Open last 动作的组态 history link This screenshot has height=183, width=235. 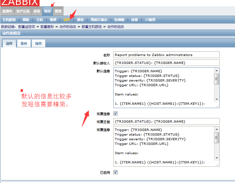(x=116, y=27)
